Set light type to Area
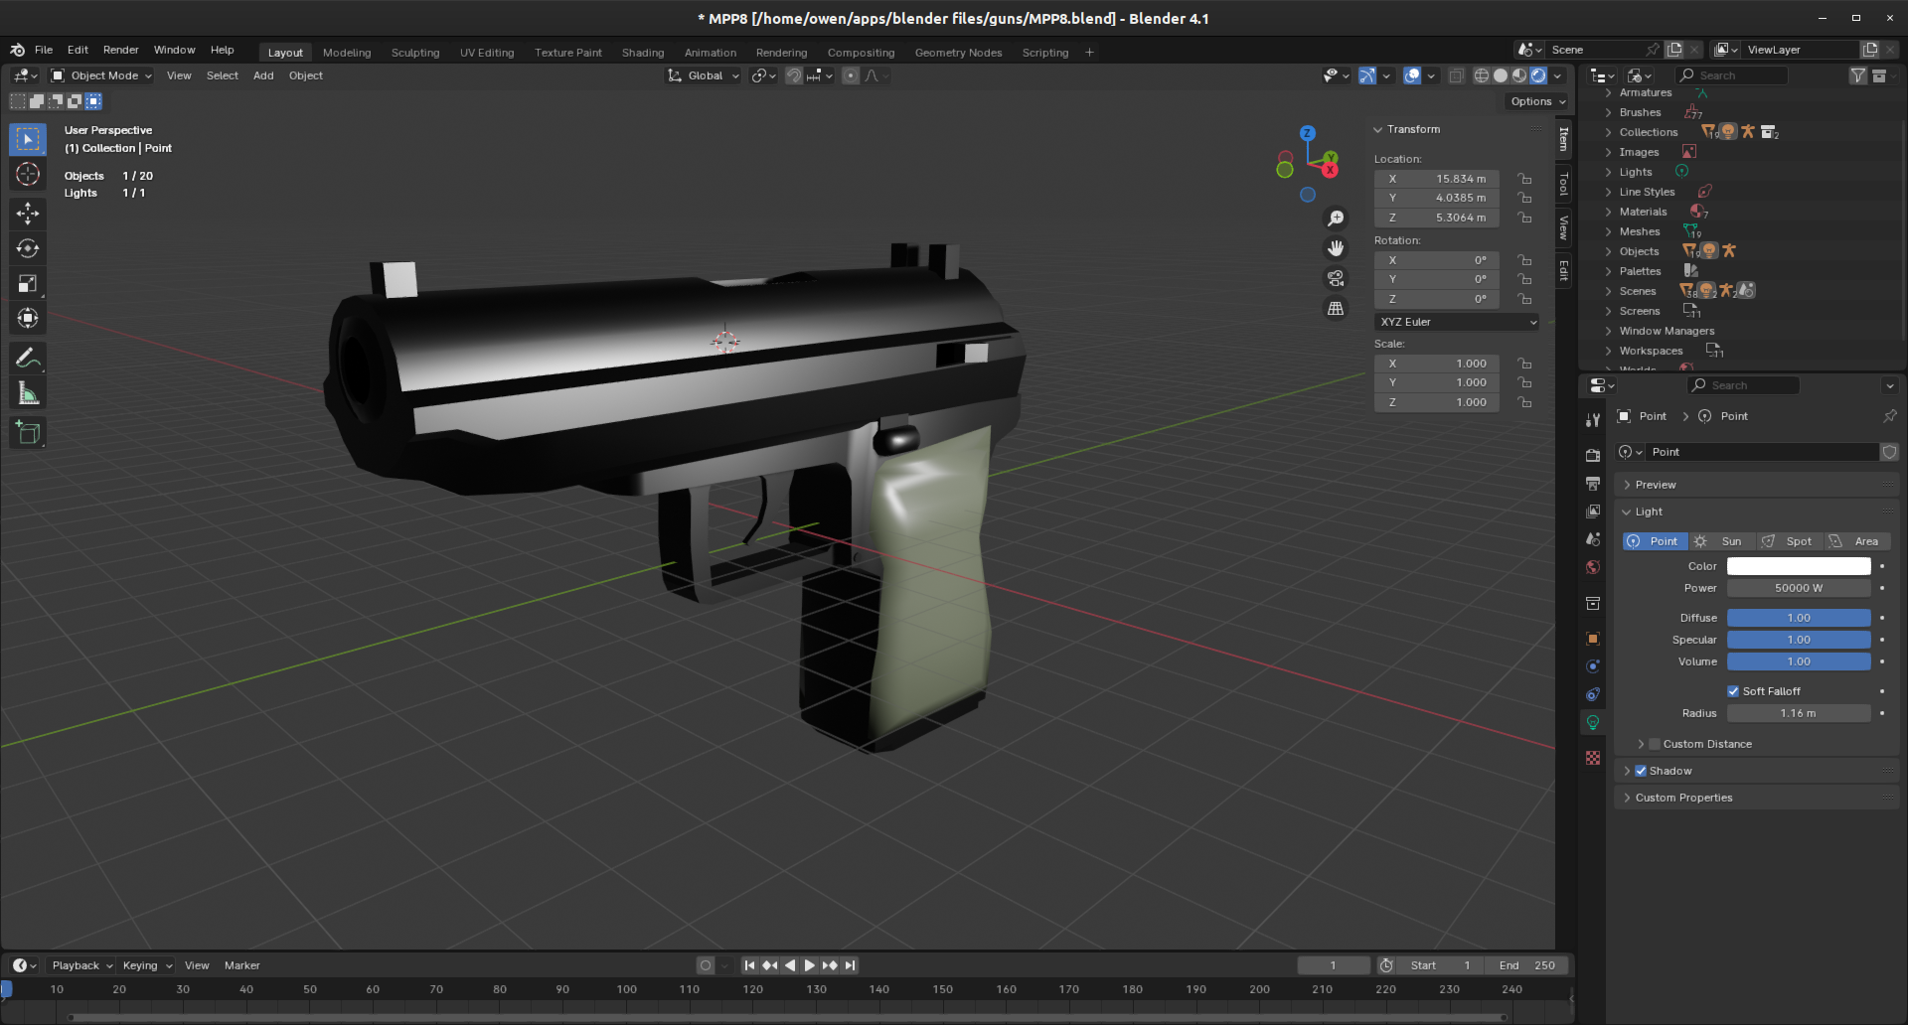 pyautogui.click(x=1857, y=541)
